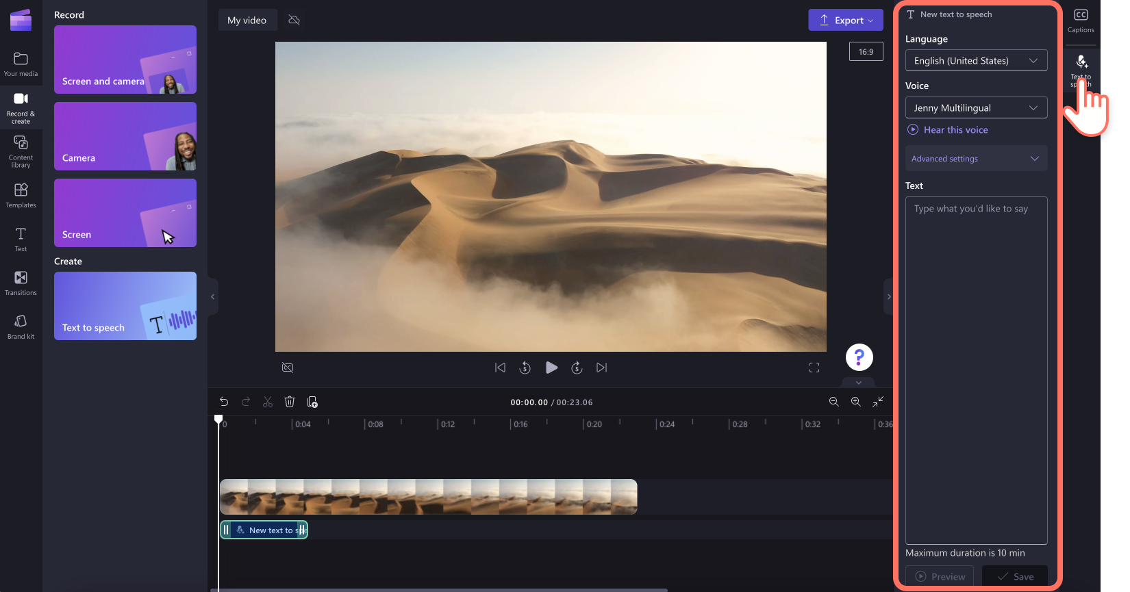Open Text to speech create card
The width and height of the screenshot is (1130, 592).
tap(125, 306)
